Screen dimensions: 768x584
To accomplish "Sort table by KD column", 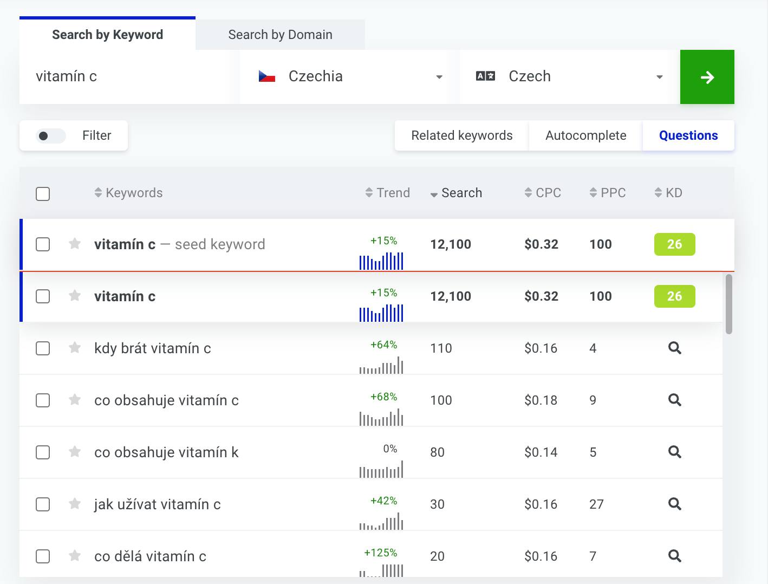I will (x=668, y=193).
